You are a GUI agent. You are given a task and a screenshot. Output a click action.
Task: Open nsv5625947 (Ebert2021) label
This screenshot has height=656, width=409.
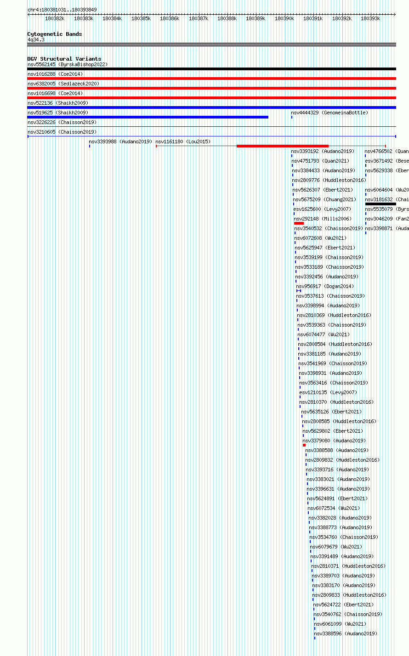click(325, 248)
